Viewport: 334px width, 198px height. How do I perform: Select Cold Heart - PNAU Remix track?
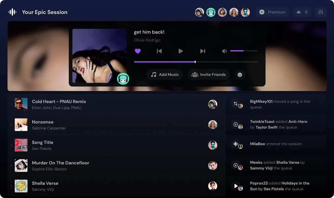coord(59,102)
